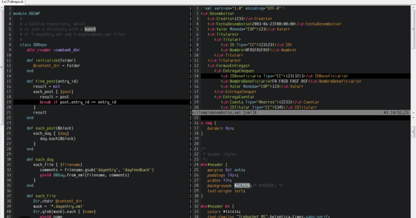416x218 pixels.
Task: Click the opening Desembolso tag
Action: coord(217,13)
